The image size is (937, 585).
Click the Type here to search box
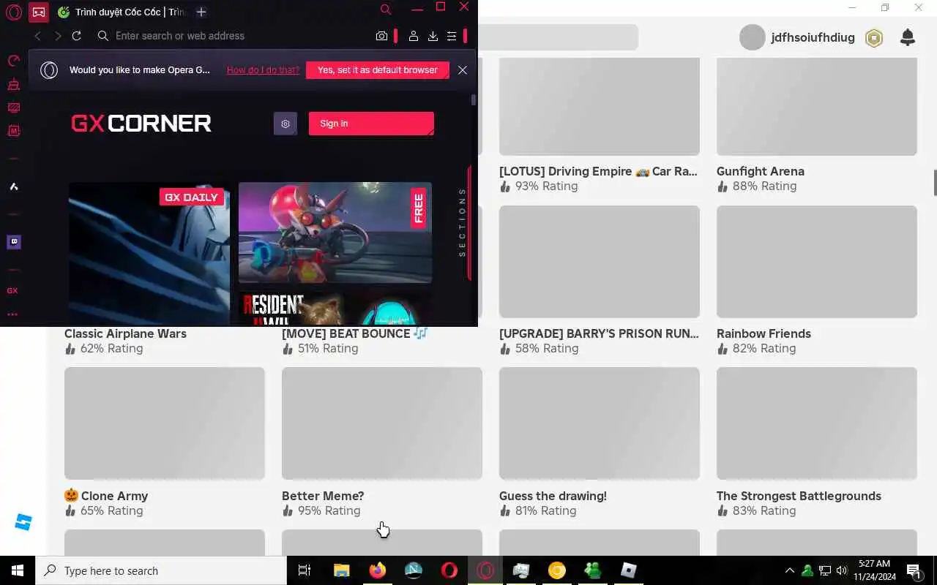click(161, 570)
